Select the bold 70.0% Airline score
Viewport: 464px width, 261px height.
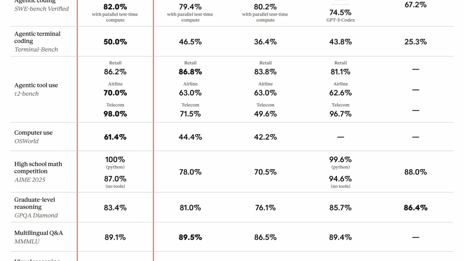click(x=115, y=93)
